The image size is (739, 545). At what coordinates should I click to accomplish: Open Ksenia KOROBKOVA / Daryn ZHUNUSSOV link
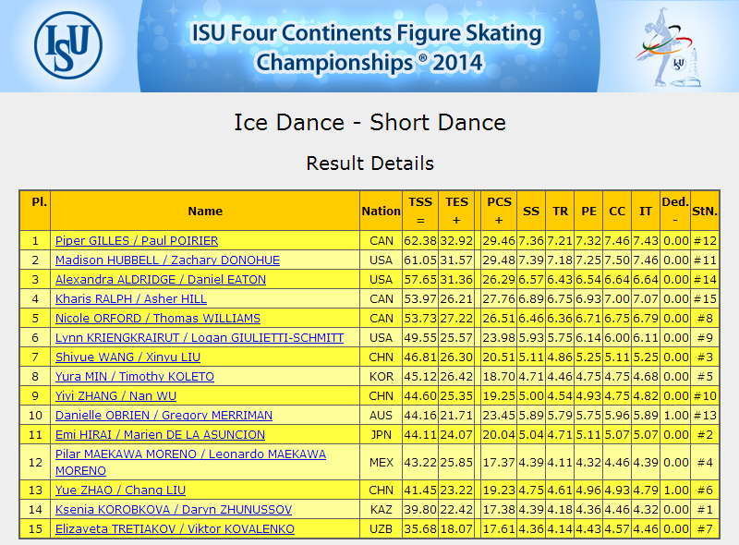click(174, 509)
